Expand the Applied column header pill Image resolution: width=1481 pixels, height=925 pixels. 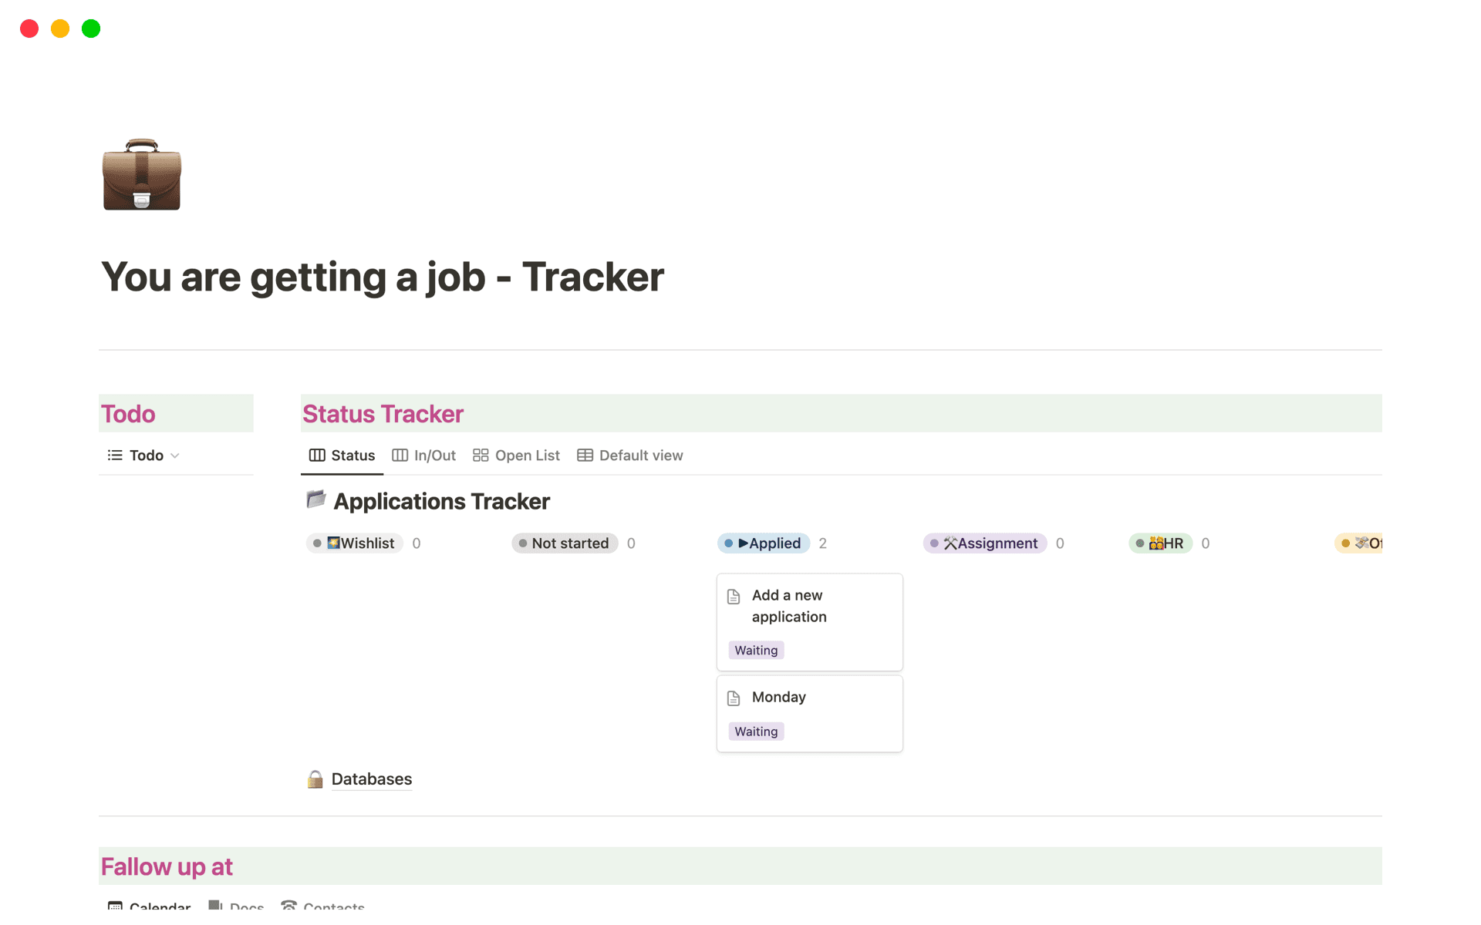(764, 543)
